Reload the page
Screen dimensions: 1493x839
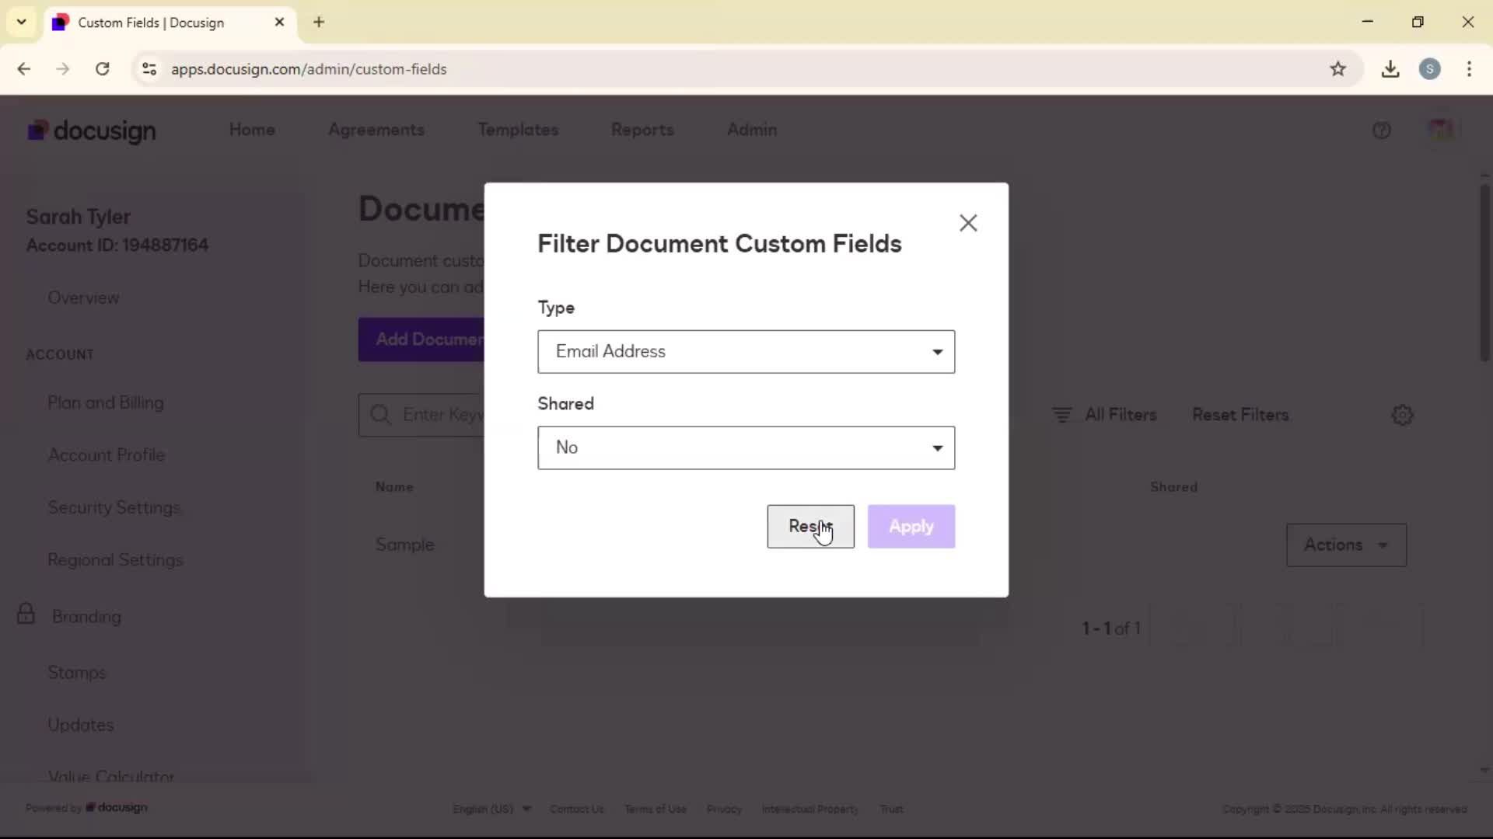(x=102, y=69)
